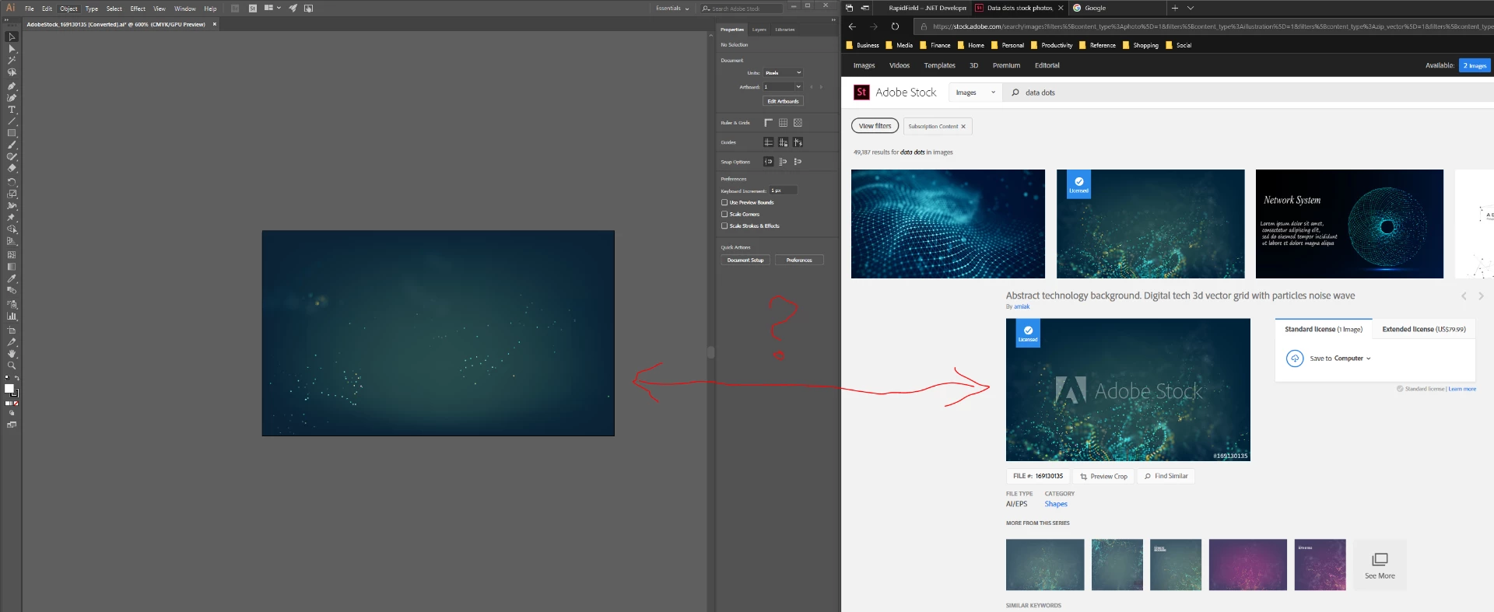The height and width of the screenshot is (612, 1494).
Task: Click the GPU performance rocket icon
Action: 293,8
